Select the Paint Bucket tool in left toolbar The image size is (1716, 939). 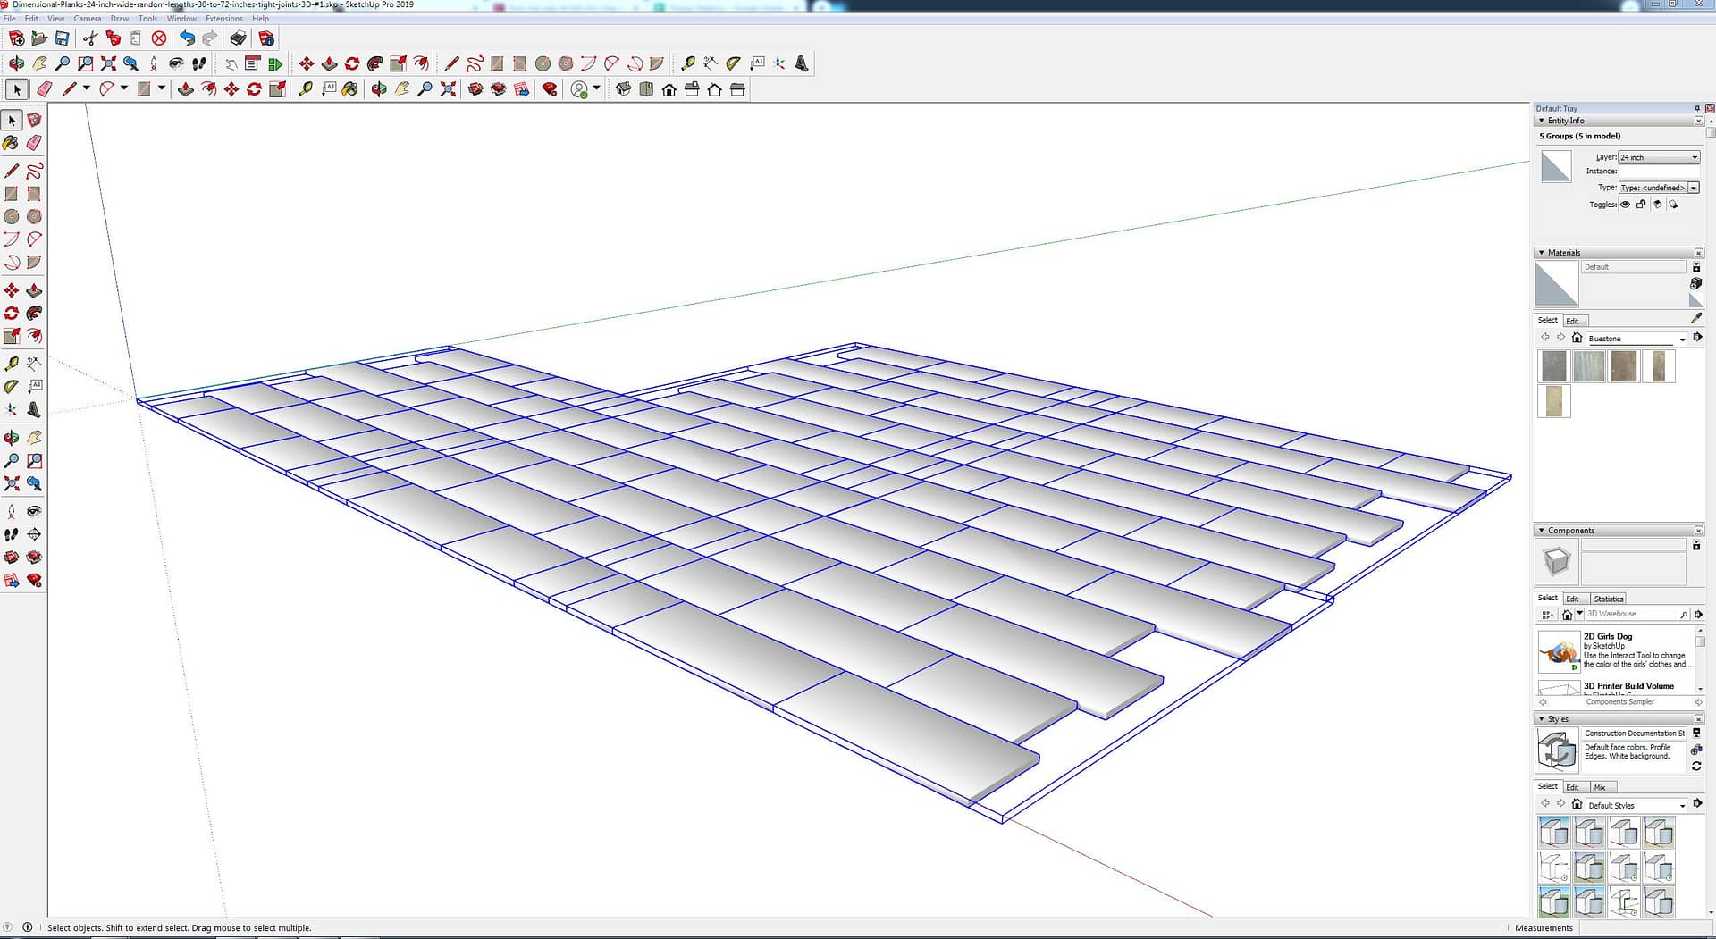tap(11, 143)
